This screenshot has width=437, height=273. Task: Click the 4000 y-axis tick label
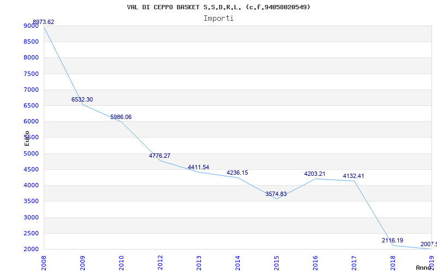(31, 185)
